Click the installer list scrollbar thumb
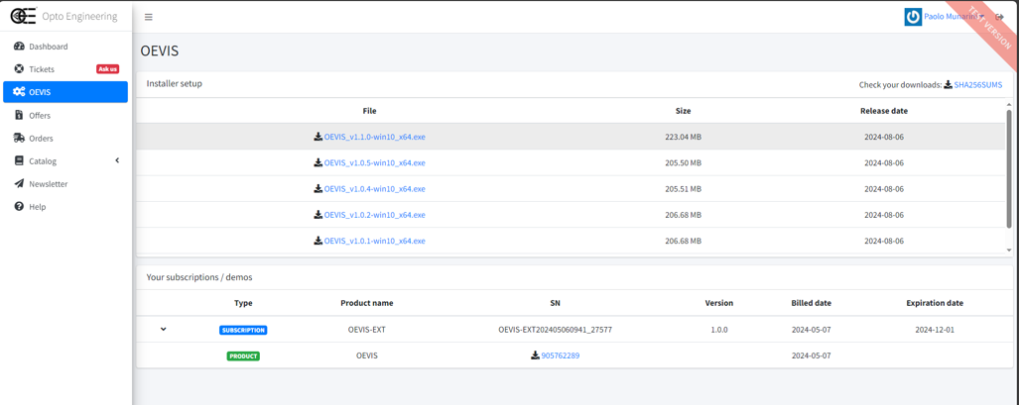The image size is (1019, 405). [1009, 168]
